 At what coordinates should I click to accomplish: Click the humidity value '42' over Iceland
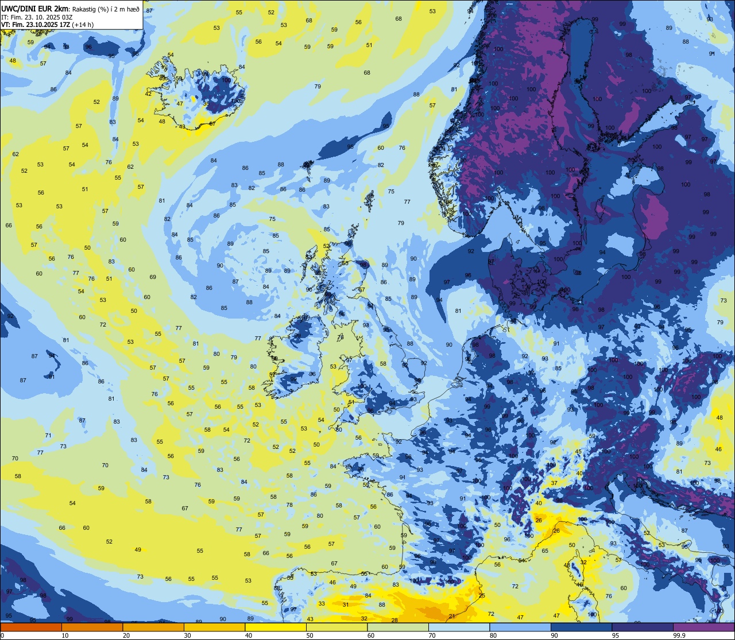148,94
